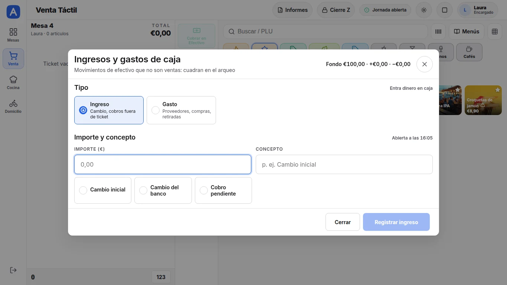Open the Cierre Z closing

(x=336, y=10)
